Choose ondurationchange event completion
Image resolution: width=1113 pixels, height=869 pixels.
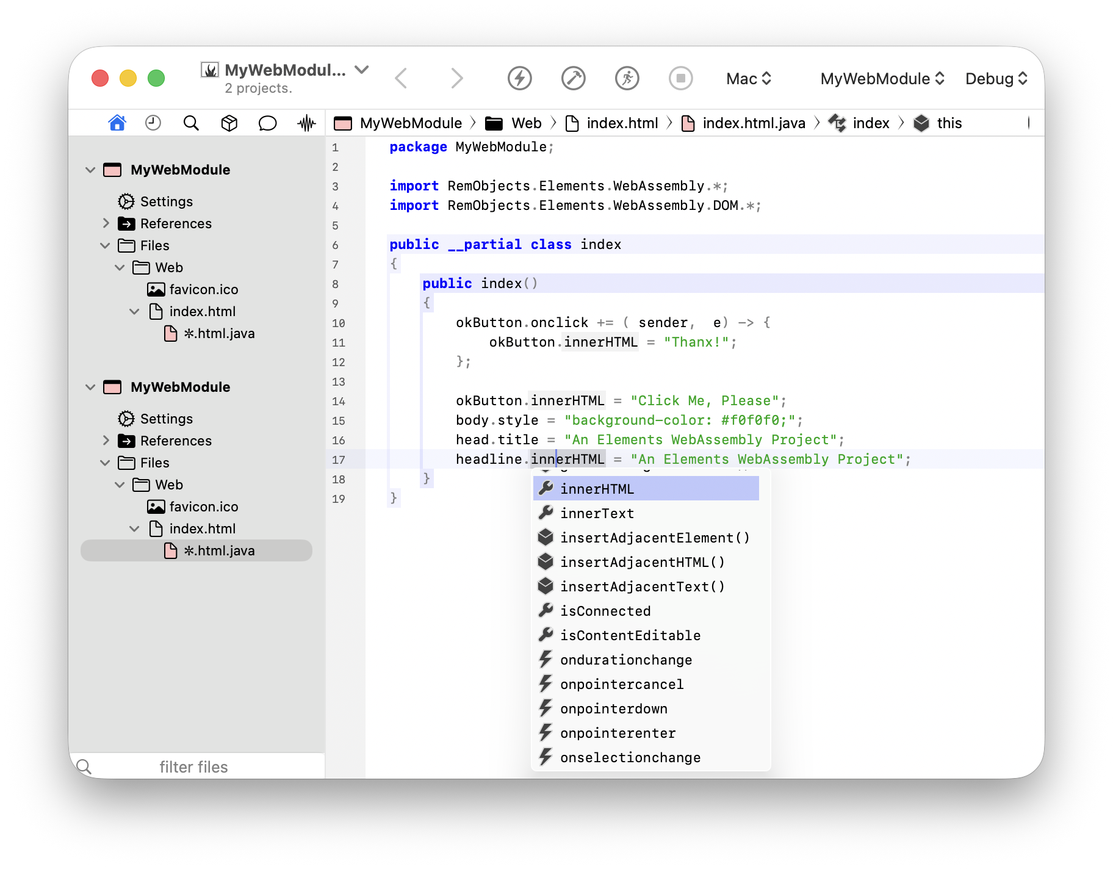coord(646,660)
